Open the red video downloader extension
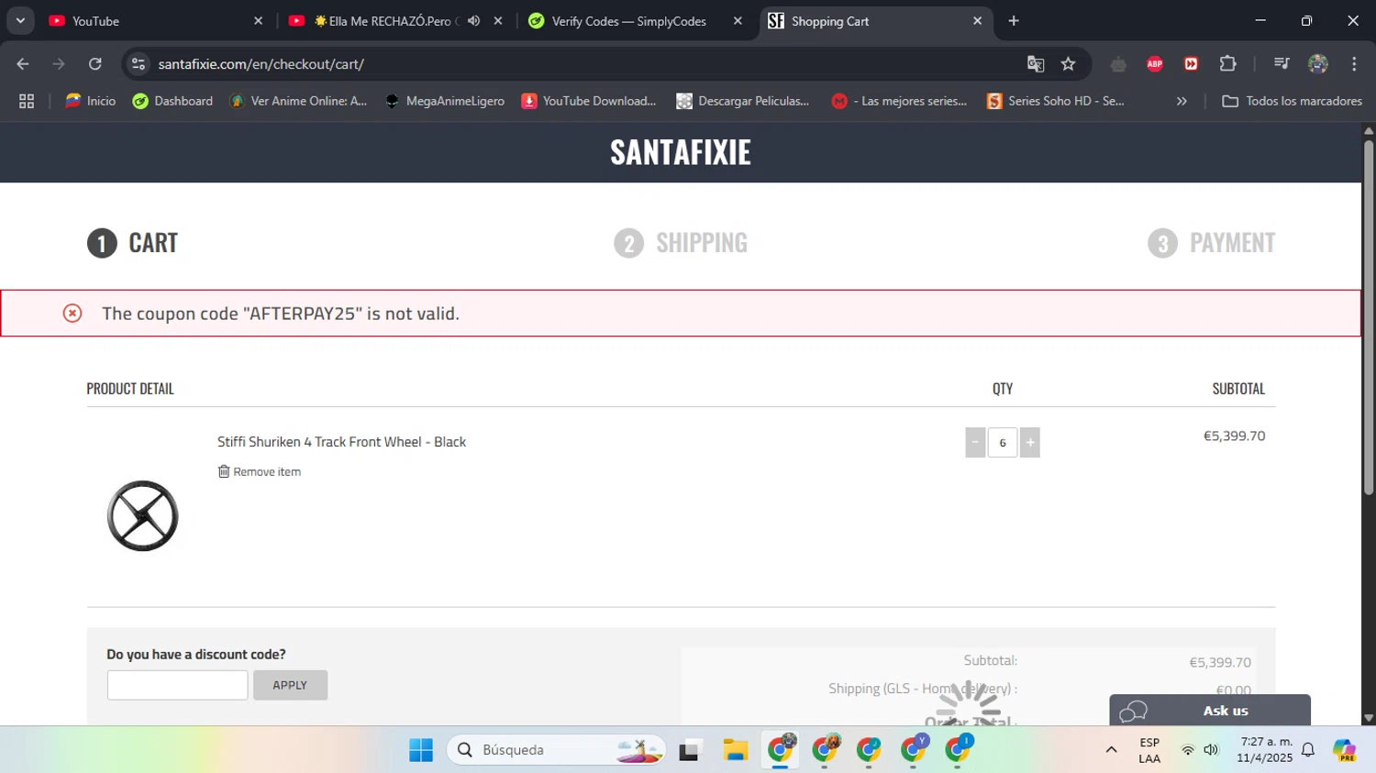This screenshot has height=773, width=1376. (1191, 64)
